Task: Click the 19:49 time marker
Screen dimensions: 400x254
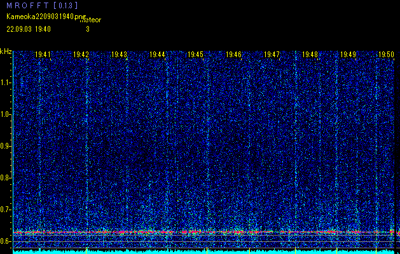Action: point(348,55)
